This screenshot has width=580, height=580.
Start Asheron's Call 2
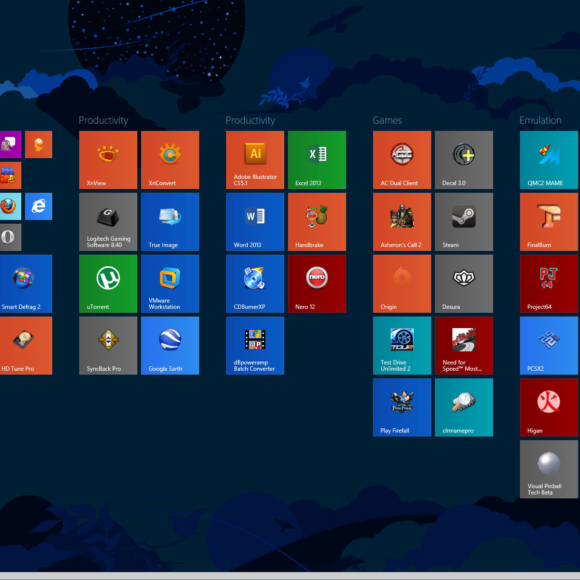[402, 222]
